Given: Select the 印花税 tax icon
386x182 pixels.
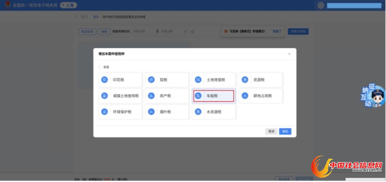Looking at the screenshot, I should [104, 80].
